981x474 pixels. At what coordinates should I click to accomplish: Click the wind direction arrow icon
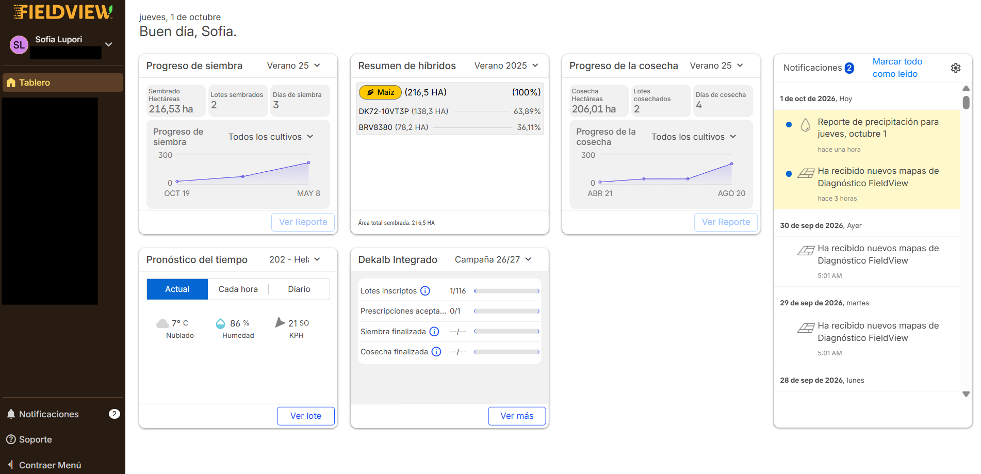click(280, 323)
